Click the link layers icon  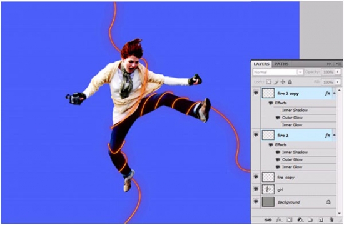[x=268, y=220]
